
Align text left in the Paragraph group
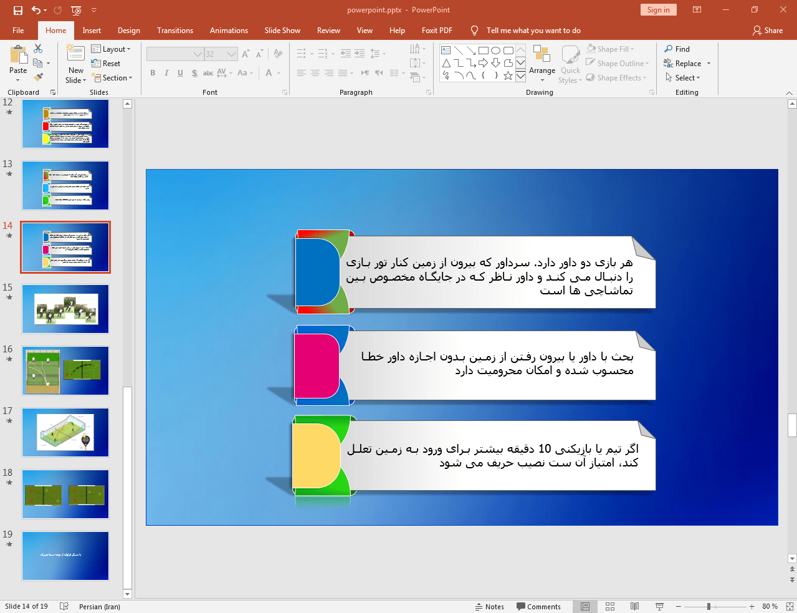click(x=301, y=73)
